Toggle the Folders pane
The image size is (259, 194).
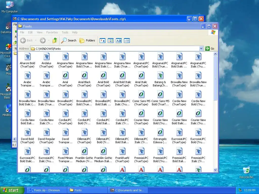[87, 40]
